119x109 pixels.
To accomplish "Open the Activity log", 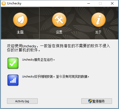I will click(22, 101).
